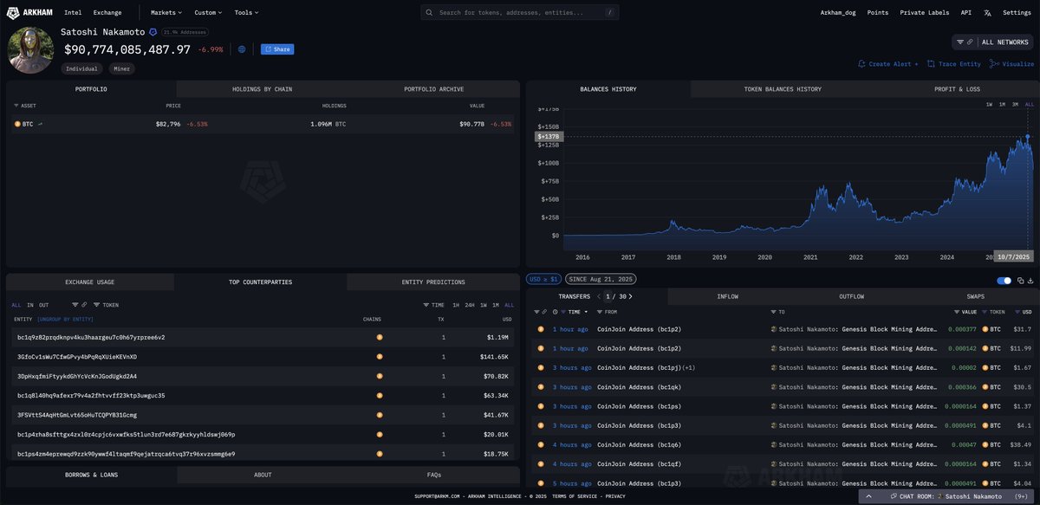Select 1H counterparties time range

click(456, 305)
